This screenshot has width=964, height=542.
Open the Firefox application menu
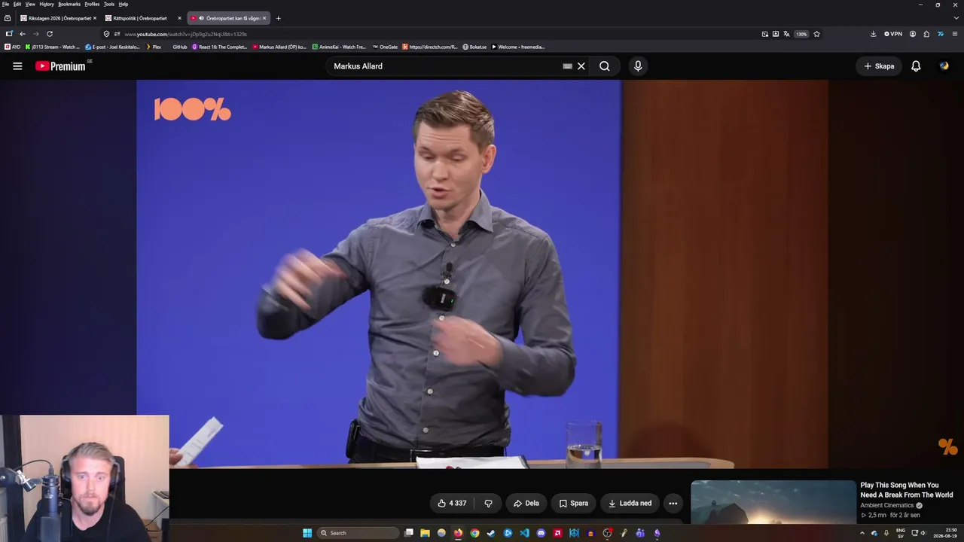click(955, 34)
